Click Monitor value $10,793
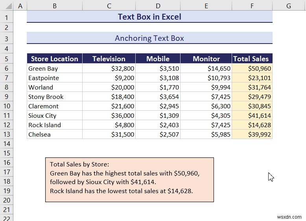The image size is (306, 221). pyautogui.click(x=206, y=78)
